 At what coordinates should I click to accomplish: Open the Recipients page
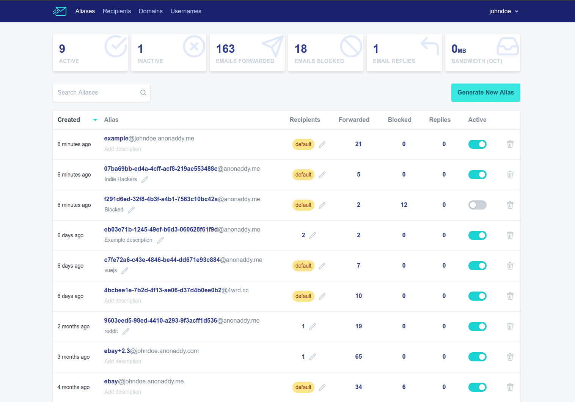(x=116, y=11)
